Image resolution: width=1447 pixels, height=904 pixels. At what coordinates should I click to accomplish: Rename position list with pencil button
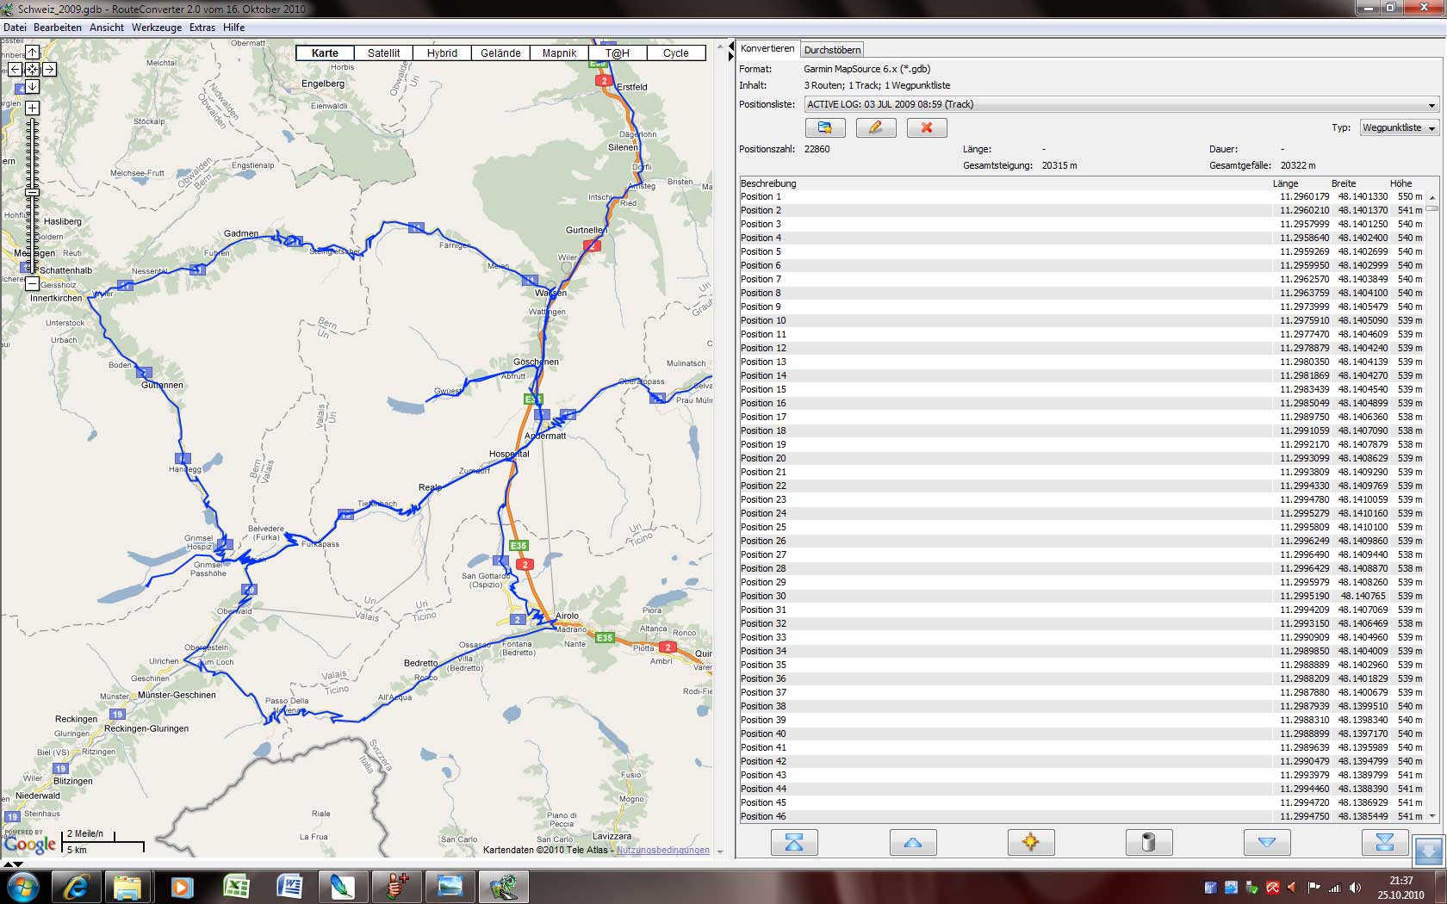coord(875,127)
